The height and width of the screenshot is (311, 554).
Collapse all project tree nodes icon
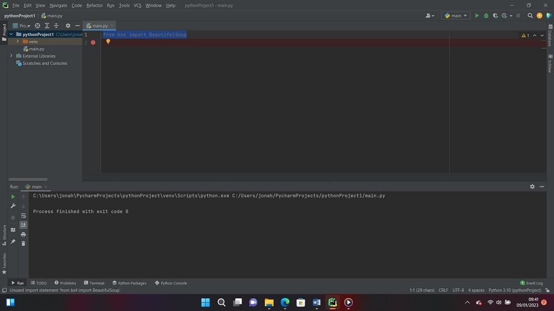tap(56, 25)
